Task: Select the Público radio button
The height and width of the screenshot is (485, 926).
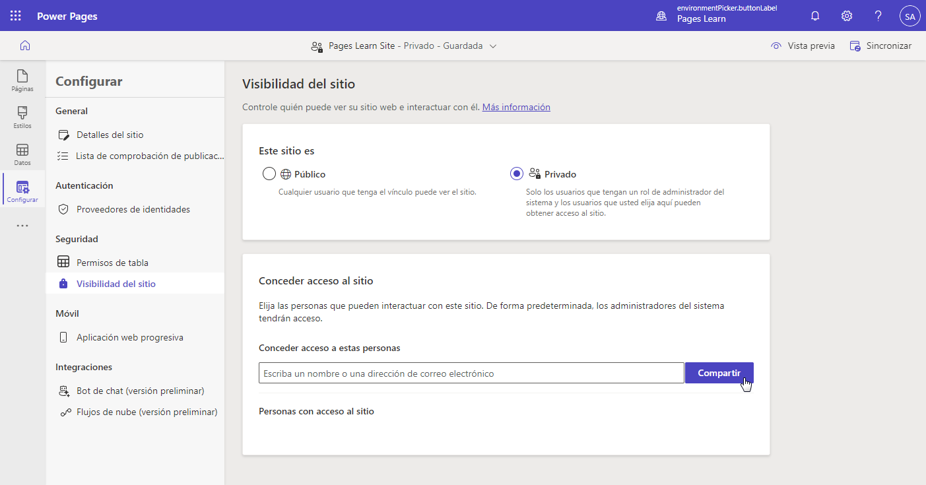Action: click(x=269, y=174)
